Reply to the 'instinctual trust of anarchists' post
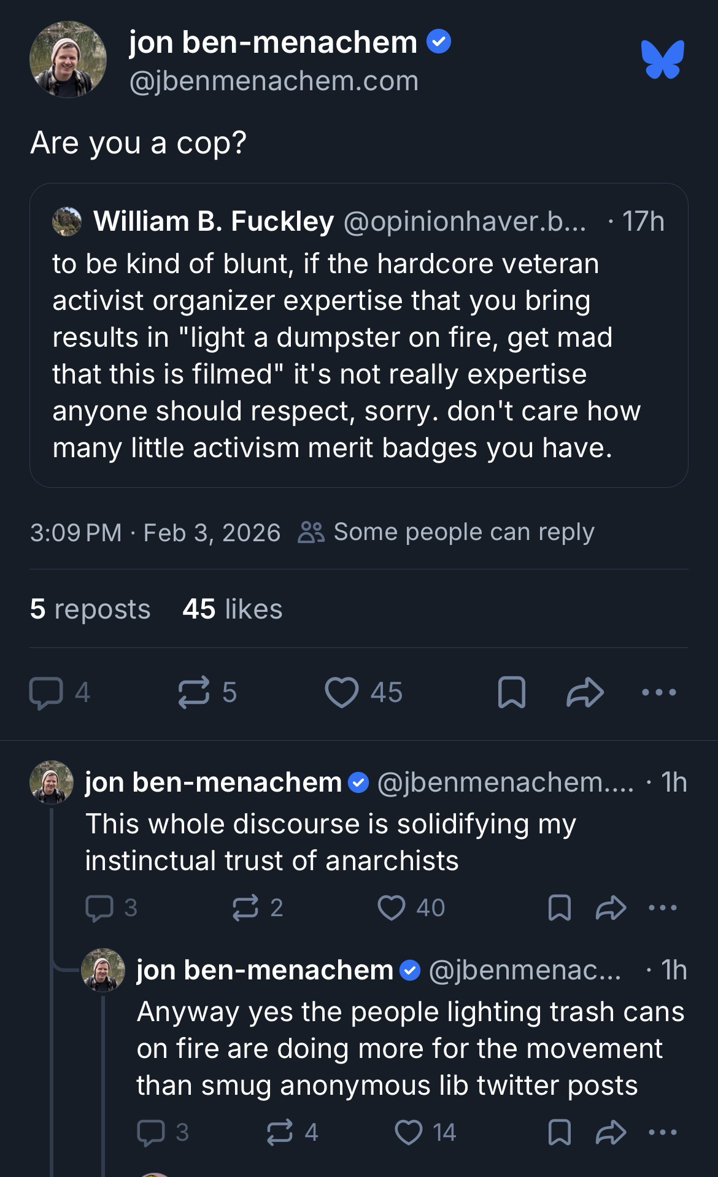The image size is (718, 1177). 99,908
